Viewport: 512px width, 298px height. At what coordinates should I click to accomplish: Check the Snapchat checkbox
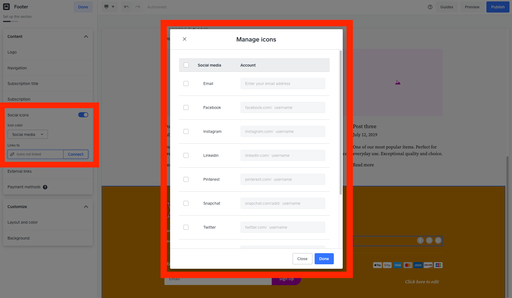point(186,203)
